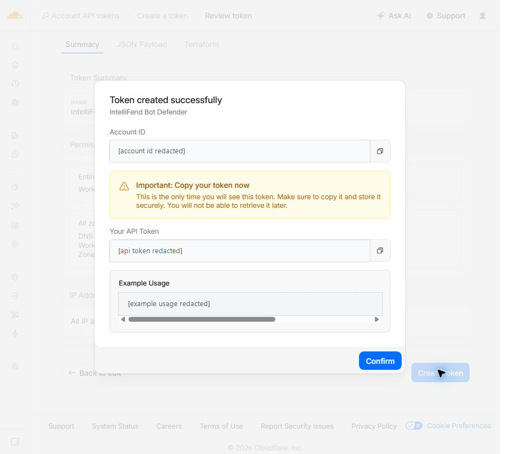This screenshot has width=508, height=454.
Task: Open the System Status footer link
Action: (115, 426)
